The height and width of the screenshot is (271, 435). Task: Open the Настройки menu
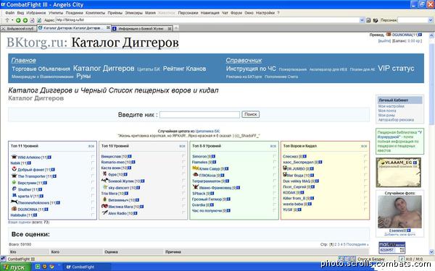tap(265, 13)
